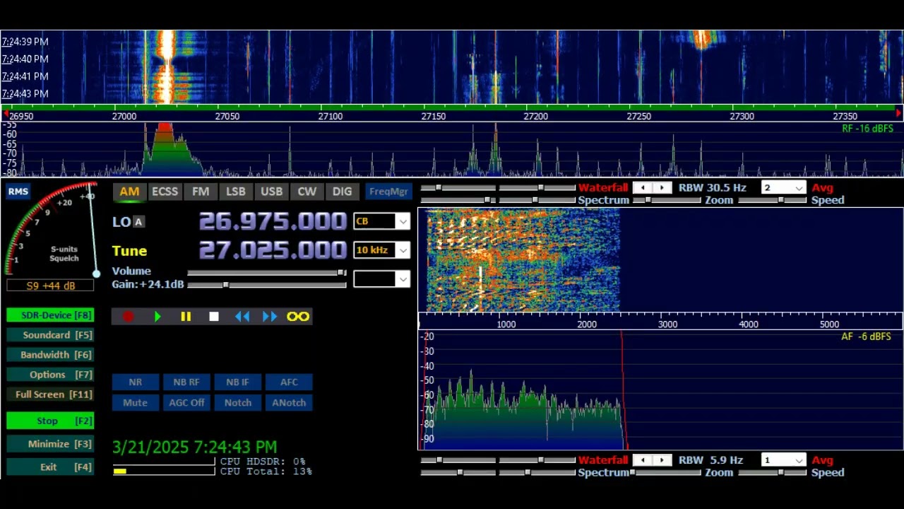The height and width of the screenshot is (509, 904).
Task: Enable AFC
Action: pyautogui.click(x=289, y=382)
